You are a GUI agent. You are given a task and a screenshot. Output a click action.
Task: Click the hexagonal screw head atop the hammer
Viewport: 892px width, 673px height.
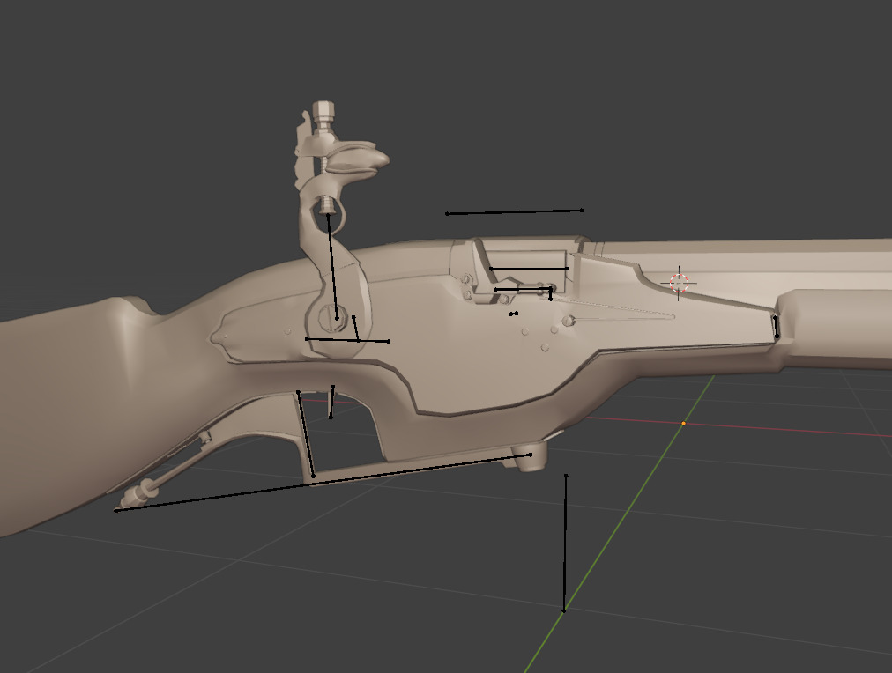(x=323, y=110)
